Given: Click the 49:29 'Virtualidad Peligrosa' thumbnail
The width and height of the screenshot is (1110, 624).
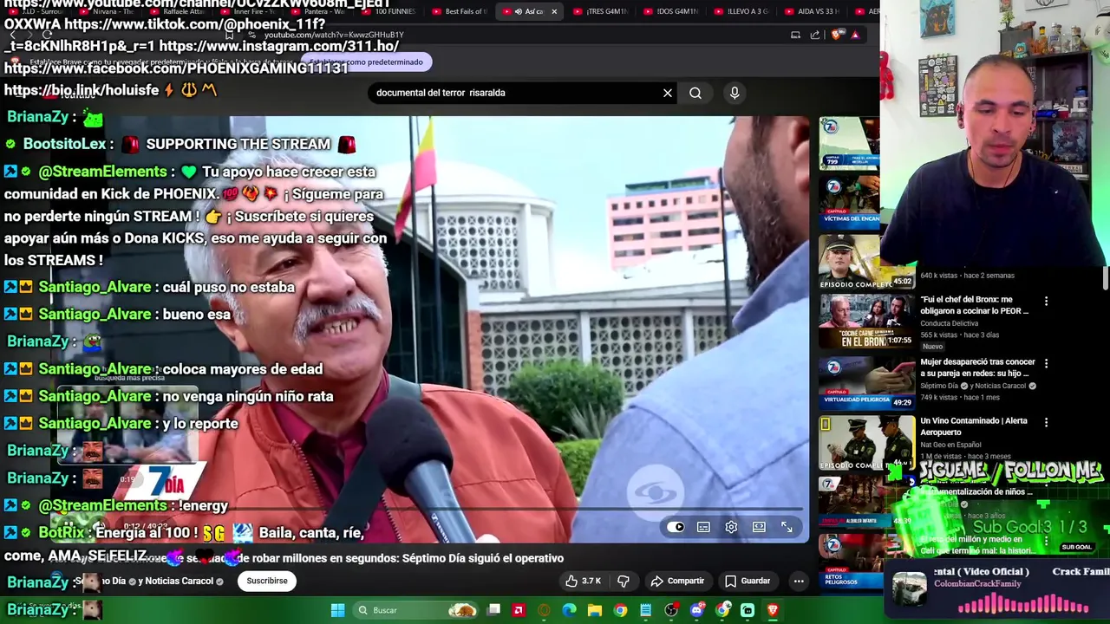Looking at the screenshot, I should tap(866, 382).
